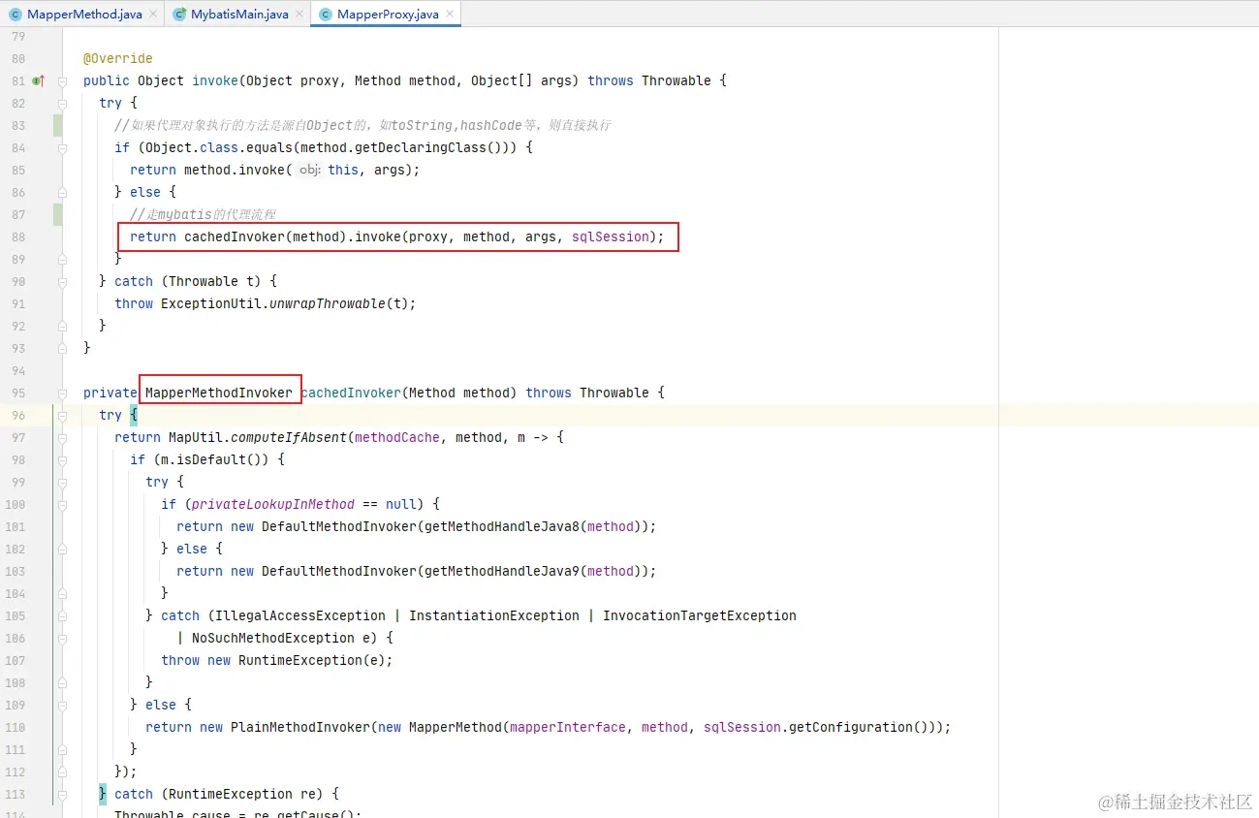Toggle the catch fold marker on line 105
The height and width of the screenshot is (818, 1259).
[62, 615]
